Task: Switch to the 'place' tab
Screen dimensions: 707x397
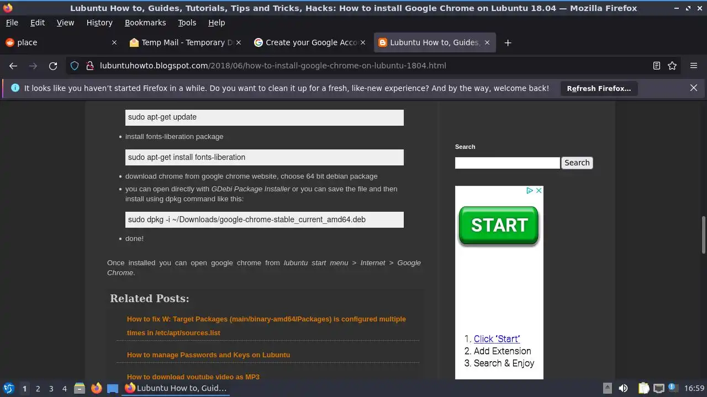Action: click(61, 42)
